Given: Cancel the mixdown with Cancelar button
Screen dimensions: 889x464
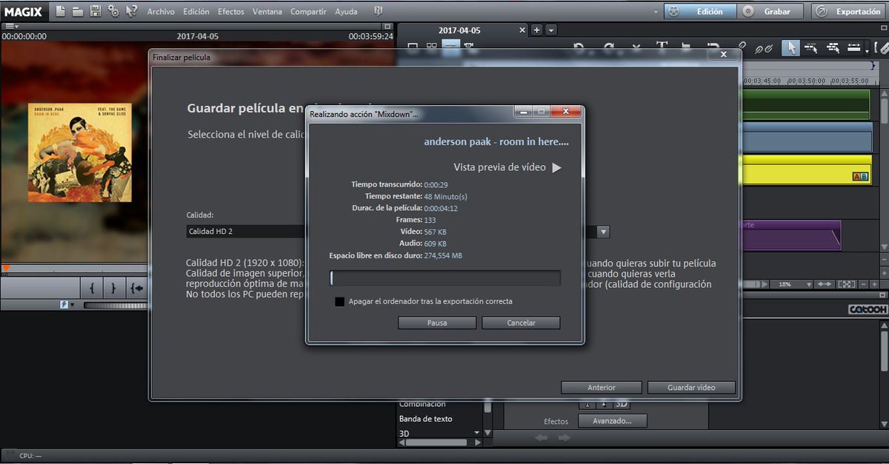Looking at the screenshot, I should (521, 323).
